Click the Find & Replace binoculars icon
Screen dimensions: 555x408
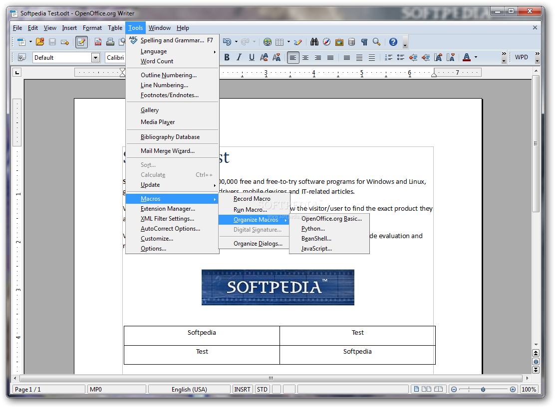click(314, 42)
